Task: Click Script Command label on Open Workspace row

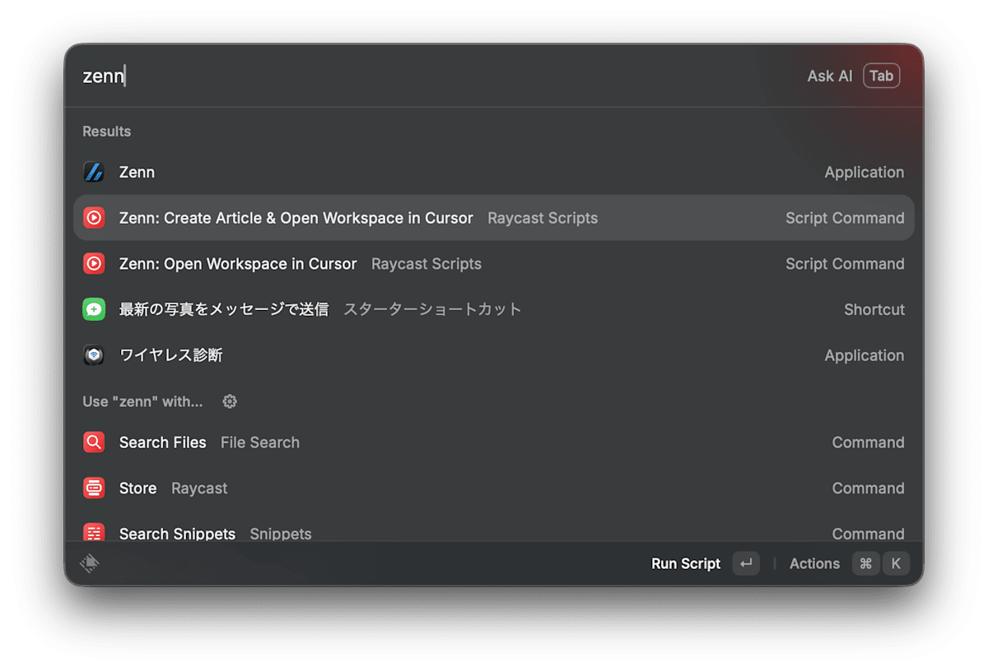Action: point(845,264)
